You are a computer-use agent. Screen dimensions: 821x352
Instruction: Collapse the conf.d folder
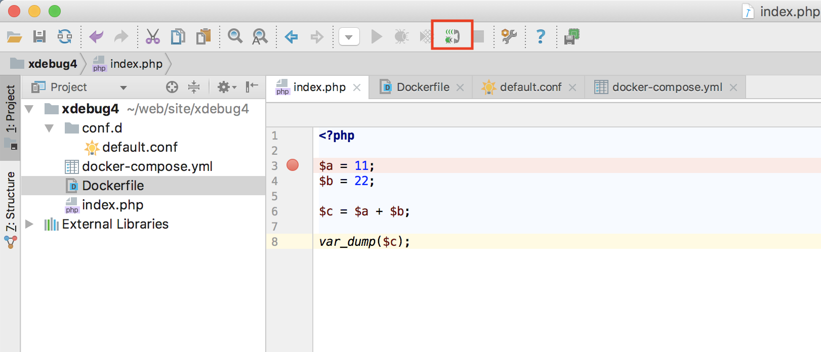(x=49, y=128)
